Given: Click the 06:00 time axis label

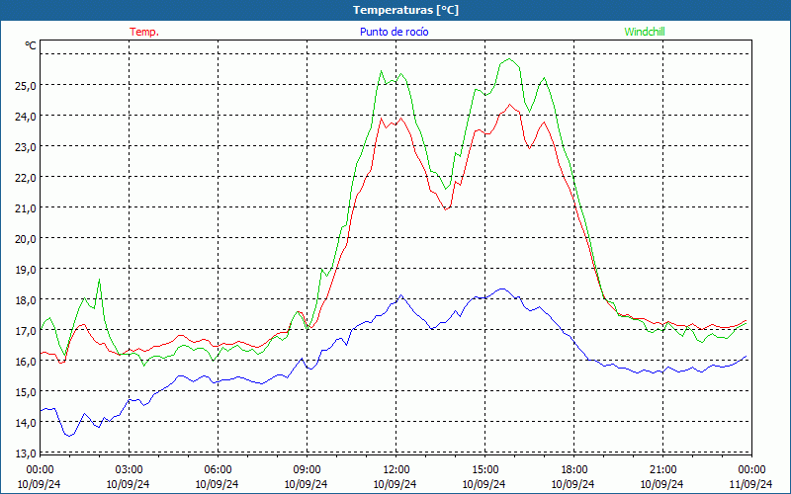Looking at the screenshot, I should (218, 470).
